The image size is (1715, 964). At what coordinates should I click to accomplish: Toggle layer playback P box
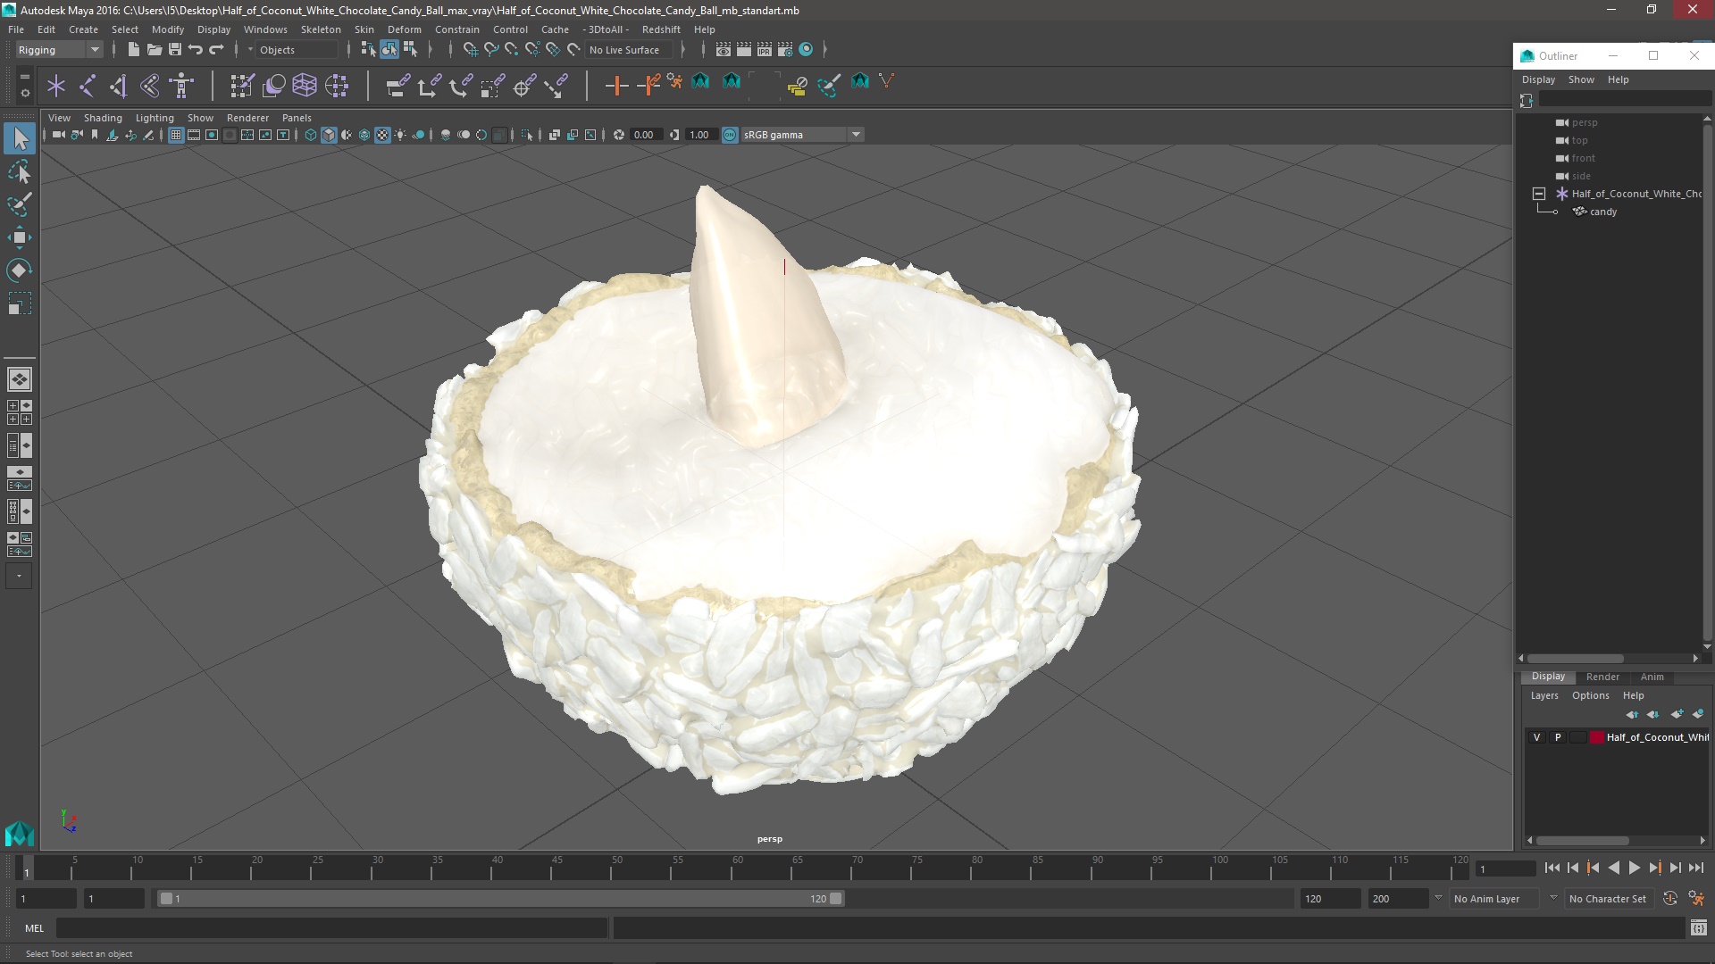point(1558,737)
